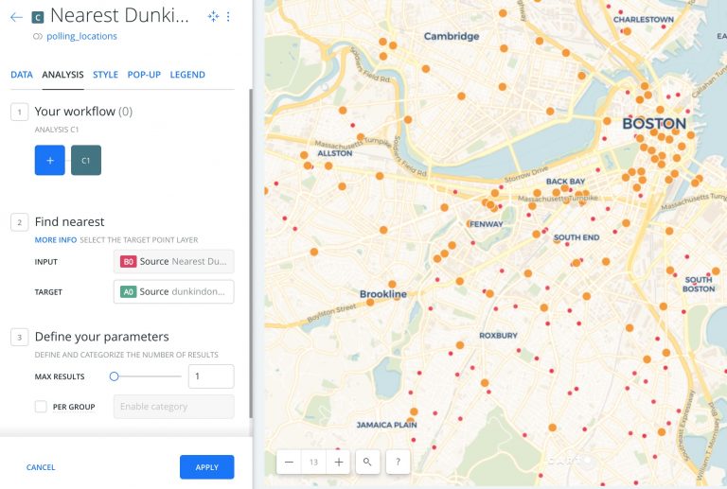Open MORE INFO about Find nearest
The image size is (727, 489).
(x=56, y=240)
